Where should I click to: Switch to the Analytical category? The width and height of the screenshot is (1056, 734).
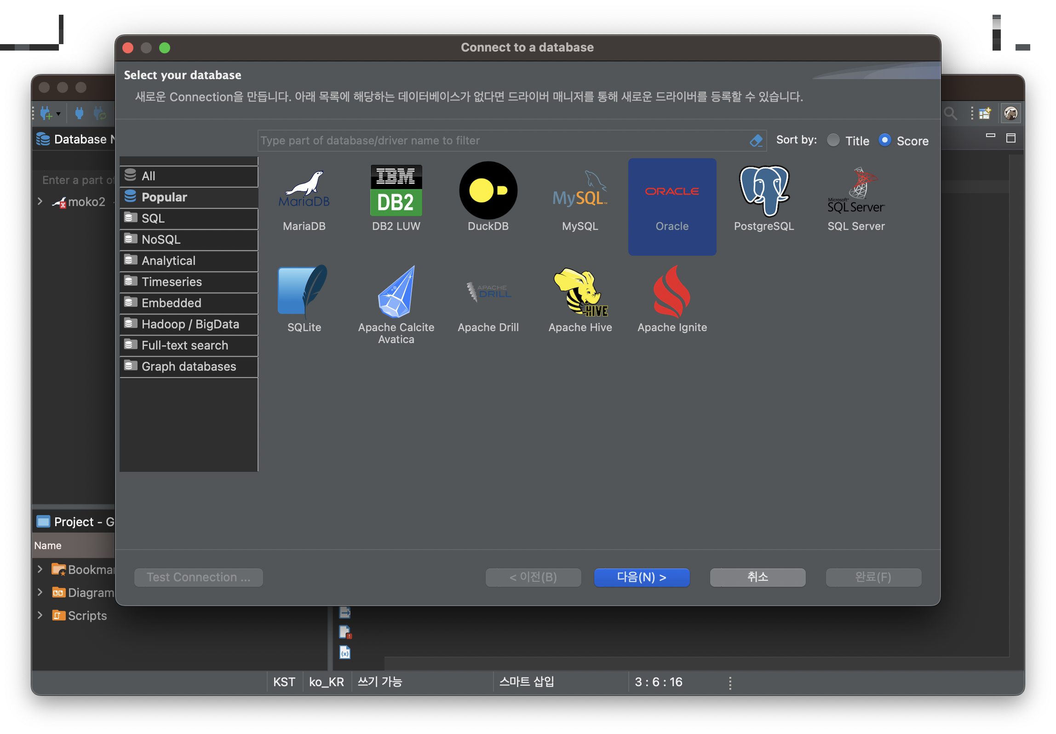[x=168, y=261]
